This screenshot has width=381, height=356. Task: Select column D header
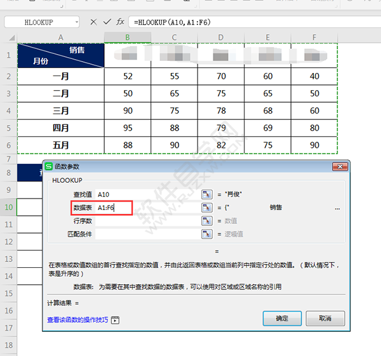pyautogui.click(x=221, y=38)
